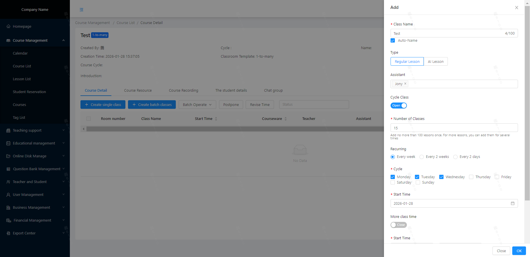Click the calendar icon in Start Time field

click(513, 203)
